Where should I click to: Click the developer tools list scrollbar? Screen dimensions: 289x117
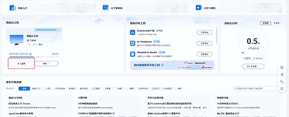217,36
